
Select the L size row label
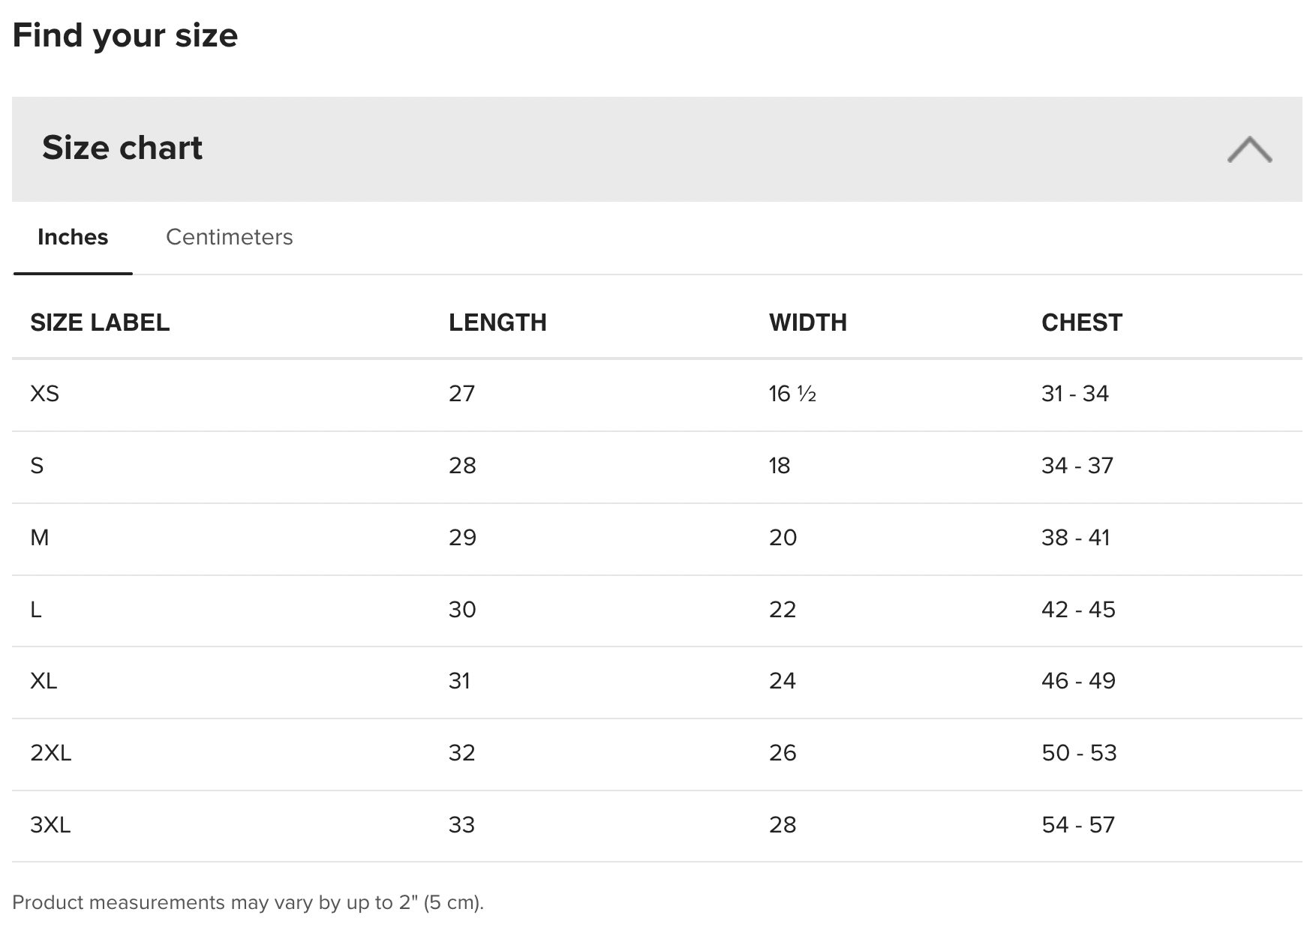[x=36, y=610]
